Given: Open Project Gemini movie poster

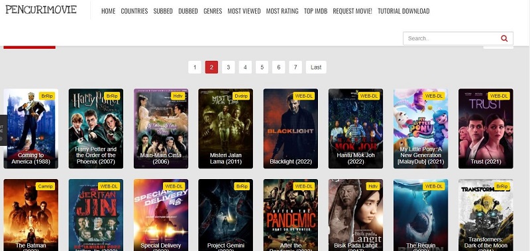Looking at the screenshot, I should pos(225,215).
